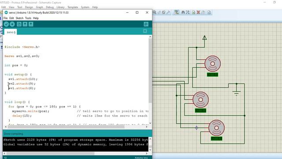Viewport: 282px width, 159px height.
Task: Click Proteus redraw icon beside undo
Action: point(163,12)
